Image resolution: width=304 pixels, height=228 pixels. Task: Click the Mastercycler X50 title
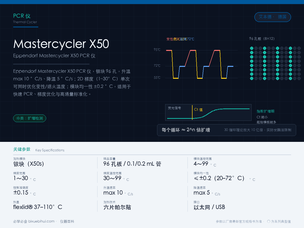(x=61, y=44)
